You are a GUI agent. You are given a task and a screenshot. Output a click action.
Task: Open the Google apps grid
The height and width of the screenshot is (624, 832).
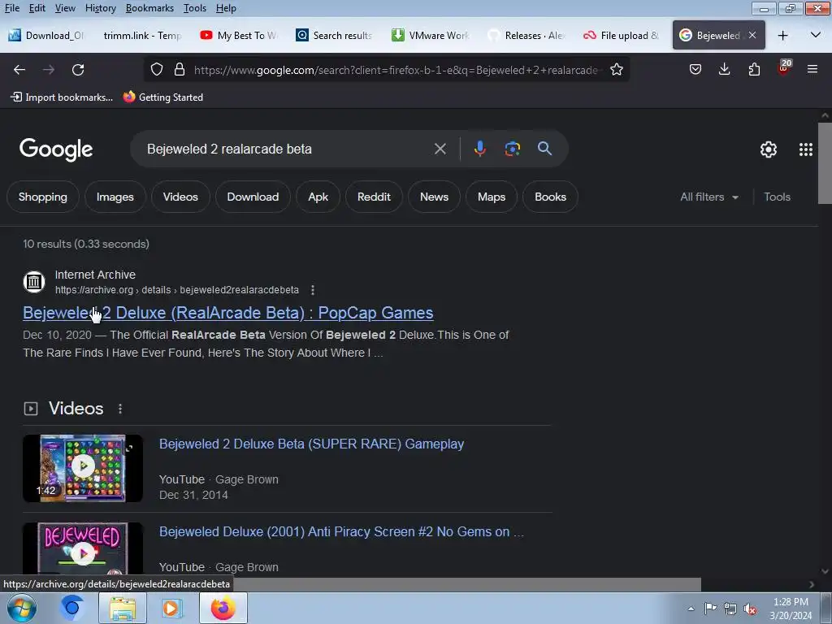pyautogui.click(x=805, y=149)
